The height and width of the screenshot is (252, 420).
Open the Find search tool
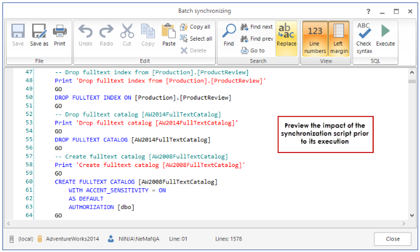(x=229, y=35)
